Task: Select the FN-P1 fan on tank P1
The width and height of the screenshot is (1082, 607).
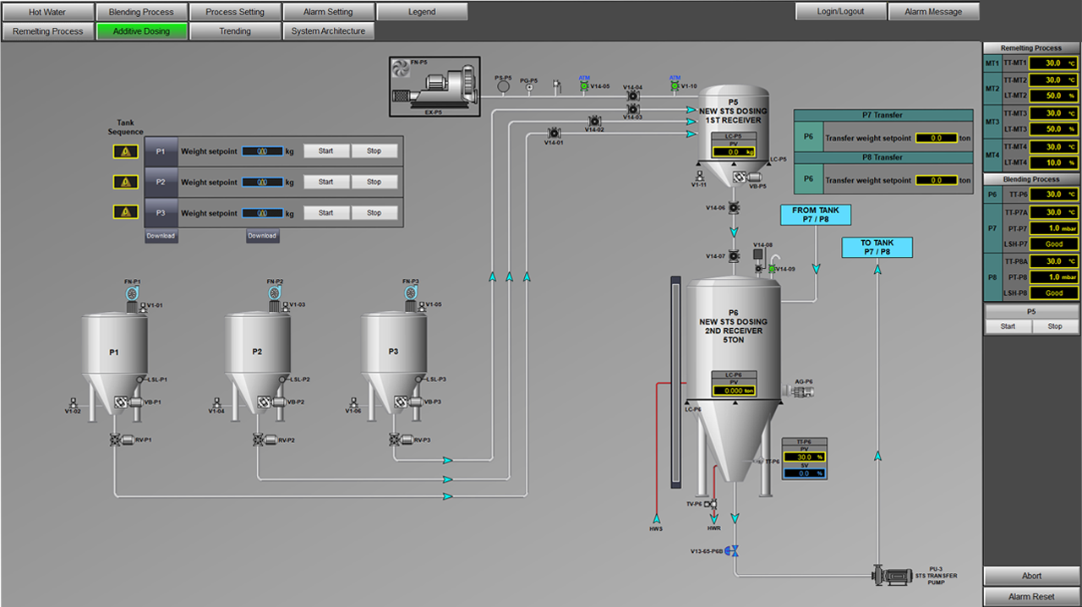Action: pos(132,293)
